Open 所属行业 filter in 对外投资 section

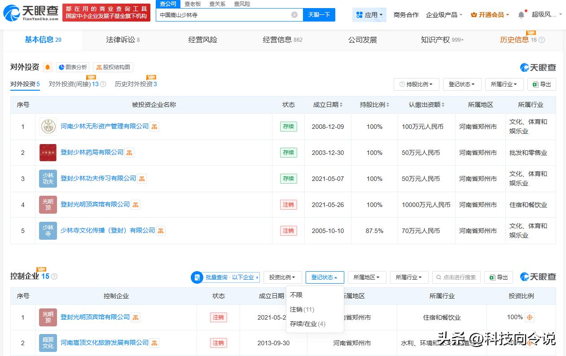tap(505, 84)
